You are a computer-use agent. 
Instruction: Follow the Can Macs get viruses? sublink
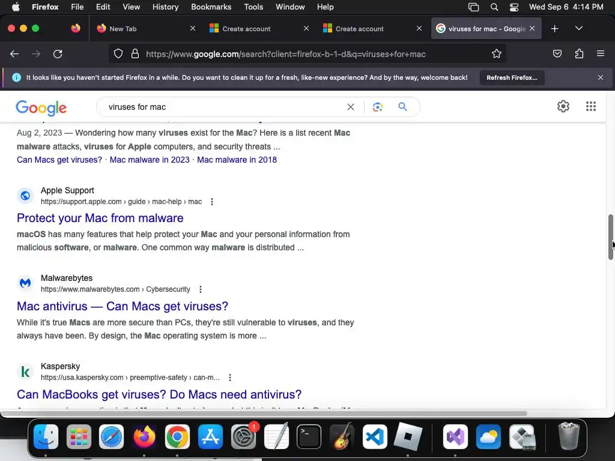tap(59, 160)
